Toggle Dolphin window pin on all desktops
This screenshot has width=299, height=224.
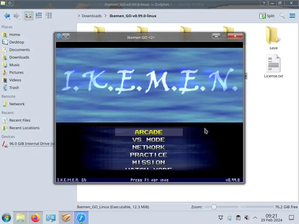pyautogui.click(x=10, y=3)
